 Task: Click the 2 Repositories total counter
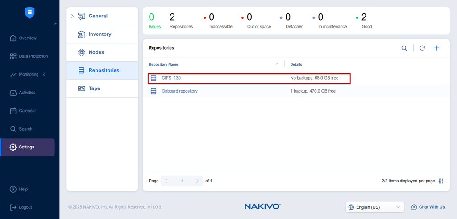[x=181, y=21]
